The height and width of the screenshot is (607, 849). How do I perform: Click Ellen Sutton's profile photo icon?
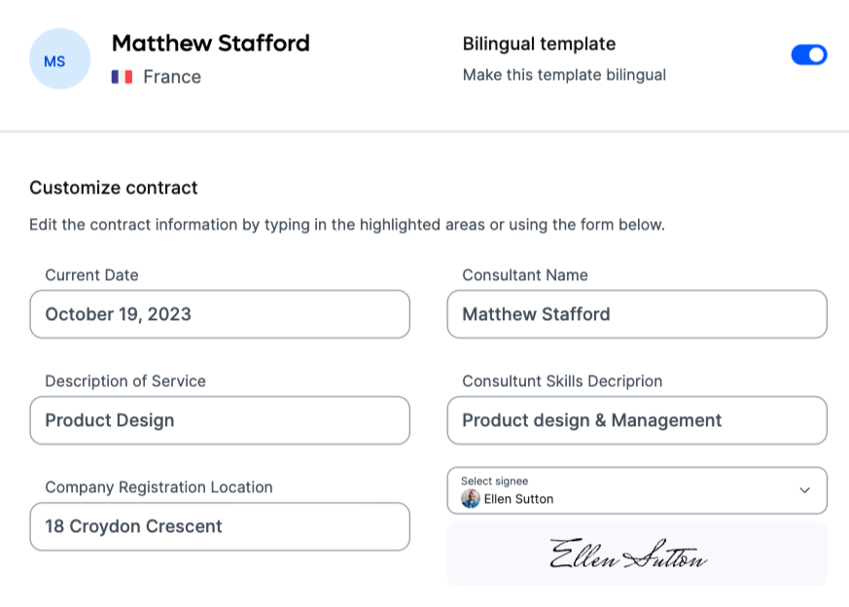pos(472,500)
